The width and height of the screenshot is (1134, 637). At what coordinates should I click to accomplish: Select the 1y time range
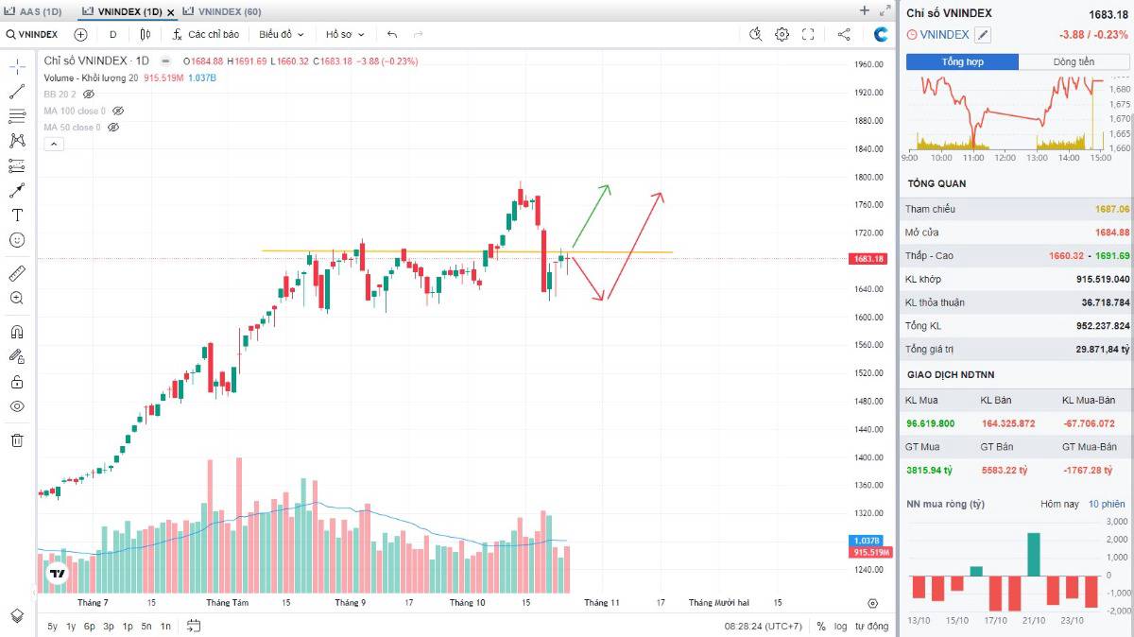71,626
